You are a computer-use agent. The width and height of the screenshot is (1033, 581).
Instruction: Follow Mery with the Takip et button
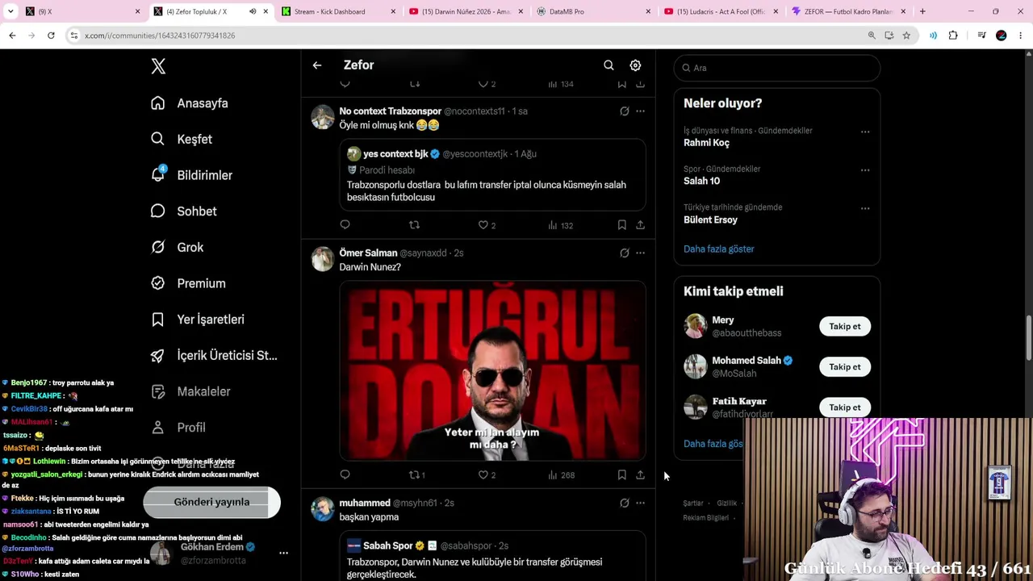pyautogui.click(x=845, y=327)
